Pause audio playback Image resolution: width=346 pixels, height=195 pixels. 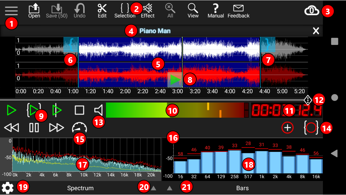34,127
